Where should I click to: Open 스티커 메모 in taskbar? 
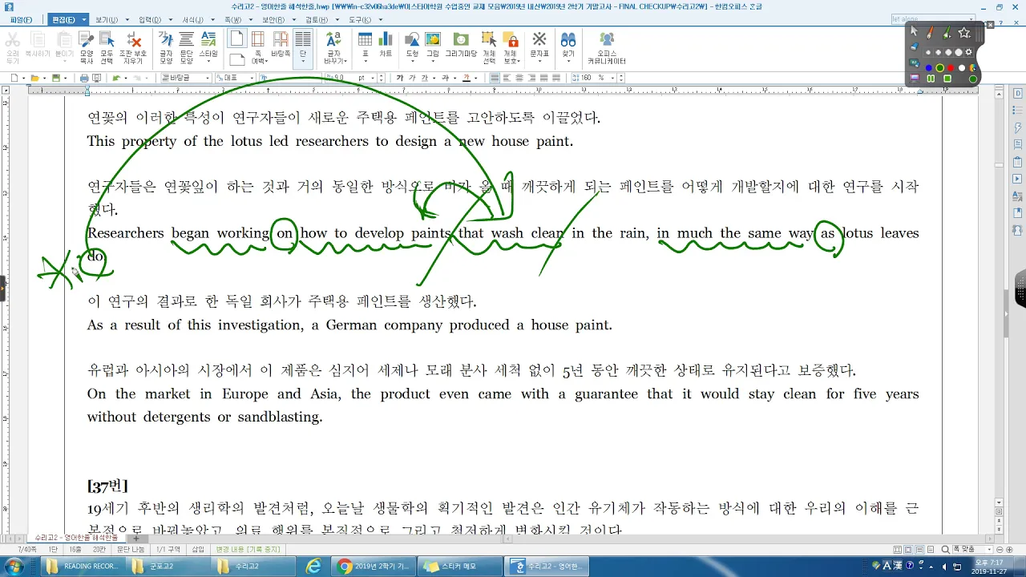click(x=460, y=566)
